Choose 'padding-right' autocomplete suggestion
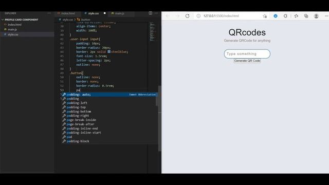The image size is (329, 185). (109, 116)
